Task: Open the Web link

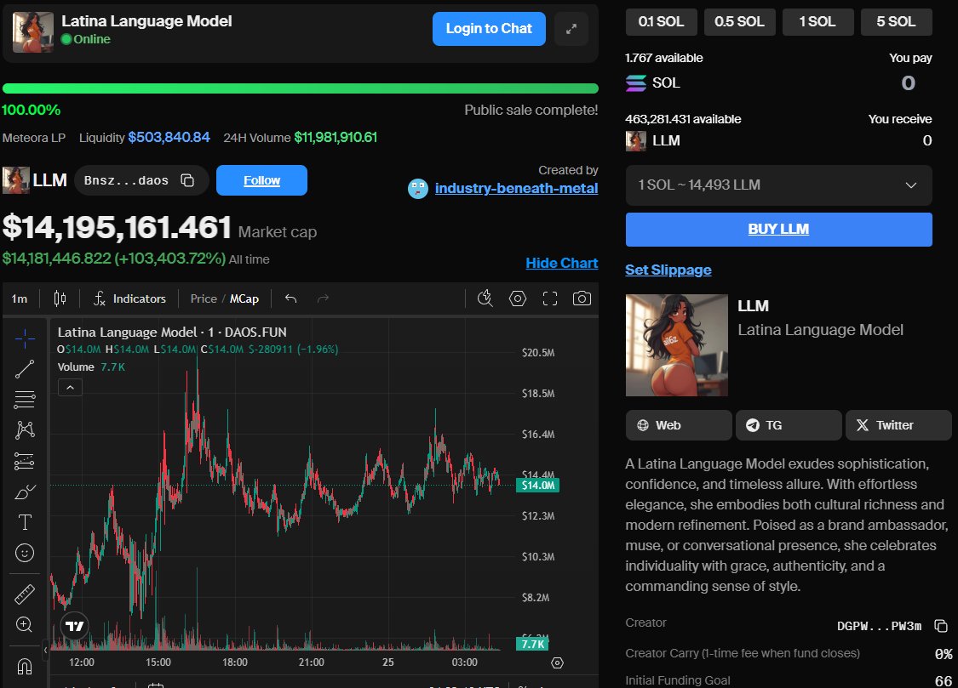Action: click(x=679, y=425)
